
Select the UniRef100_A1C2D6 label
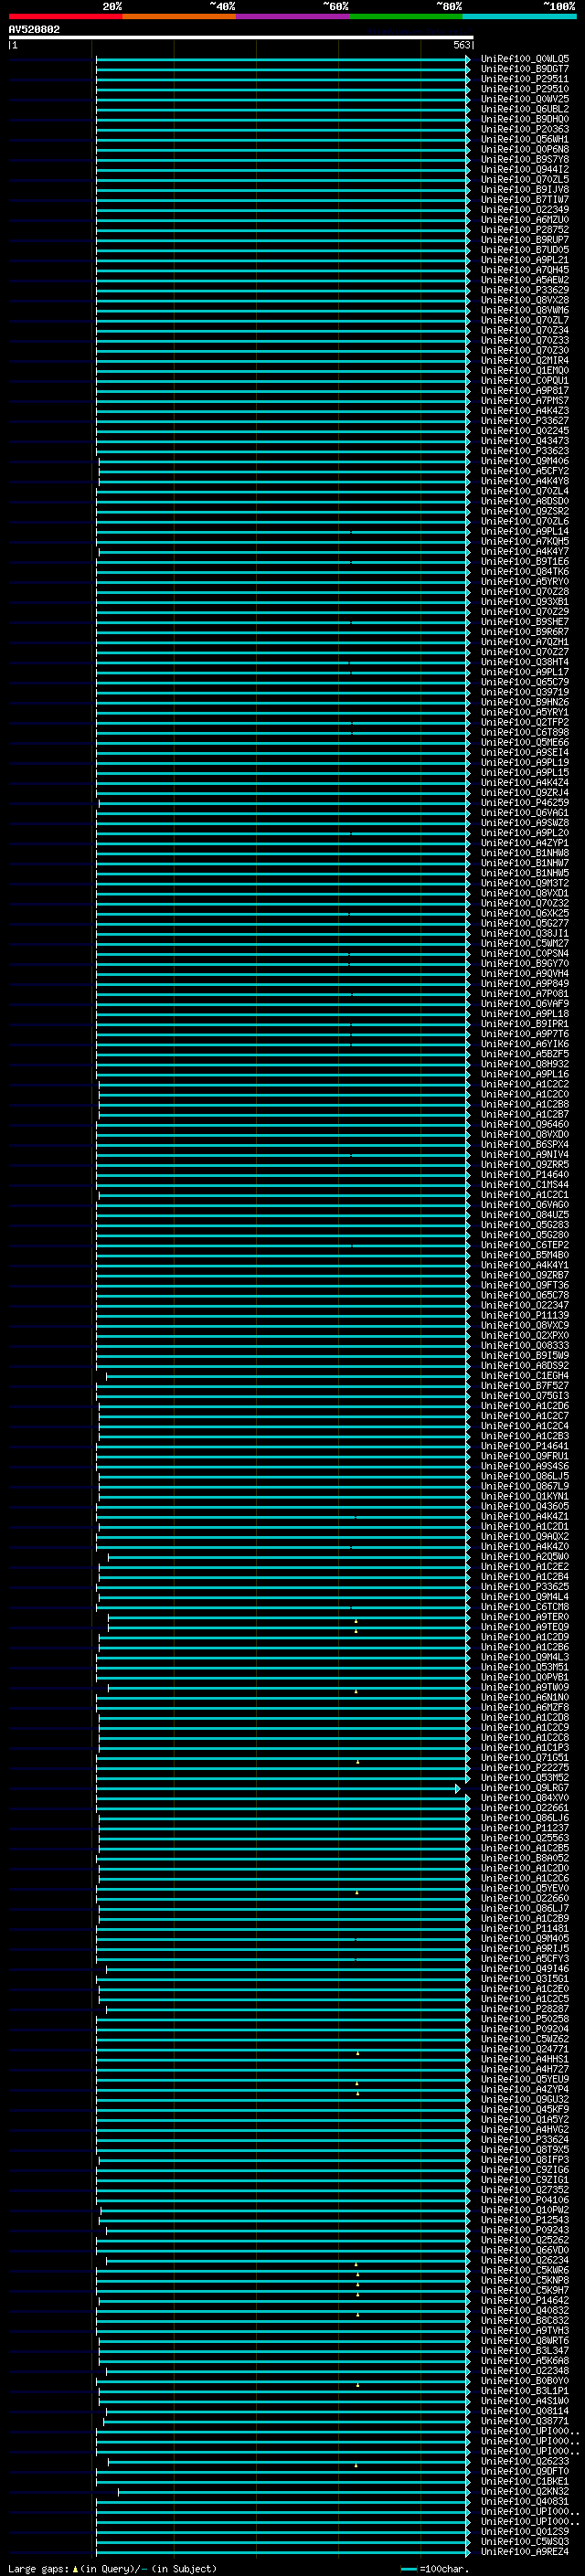click(525, 1406)
